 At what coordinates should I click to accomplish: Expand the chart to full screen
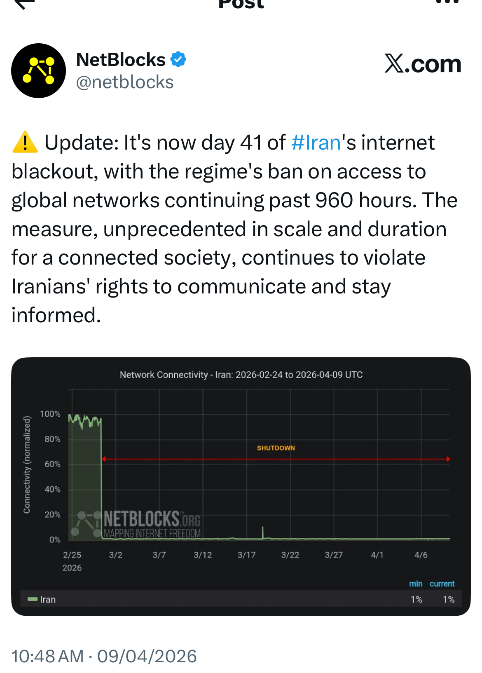[241, 486]
